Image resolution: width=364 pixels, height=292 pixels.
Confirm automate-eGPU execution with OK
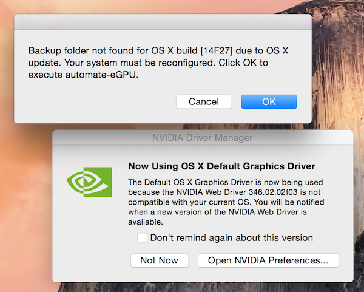point(269,101)
